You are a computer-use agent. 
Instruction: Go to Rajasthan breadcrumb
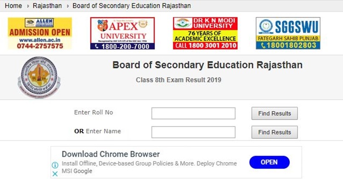tap(47, 6)
